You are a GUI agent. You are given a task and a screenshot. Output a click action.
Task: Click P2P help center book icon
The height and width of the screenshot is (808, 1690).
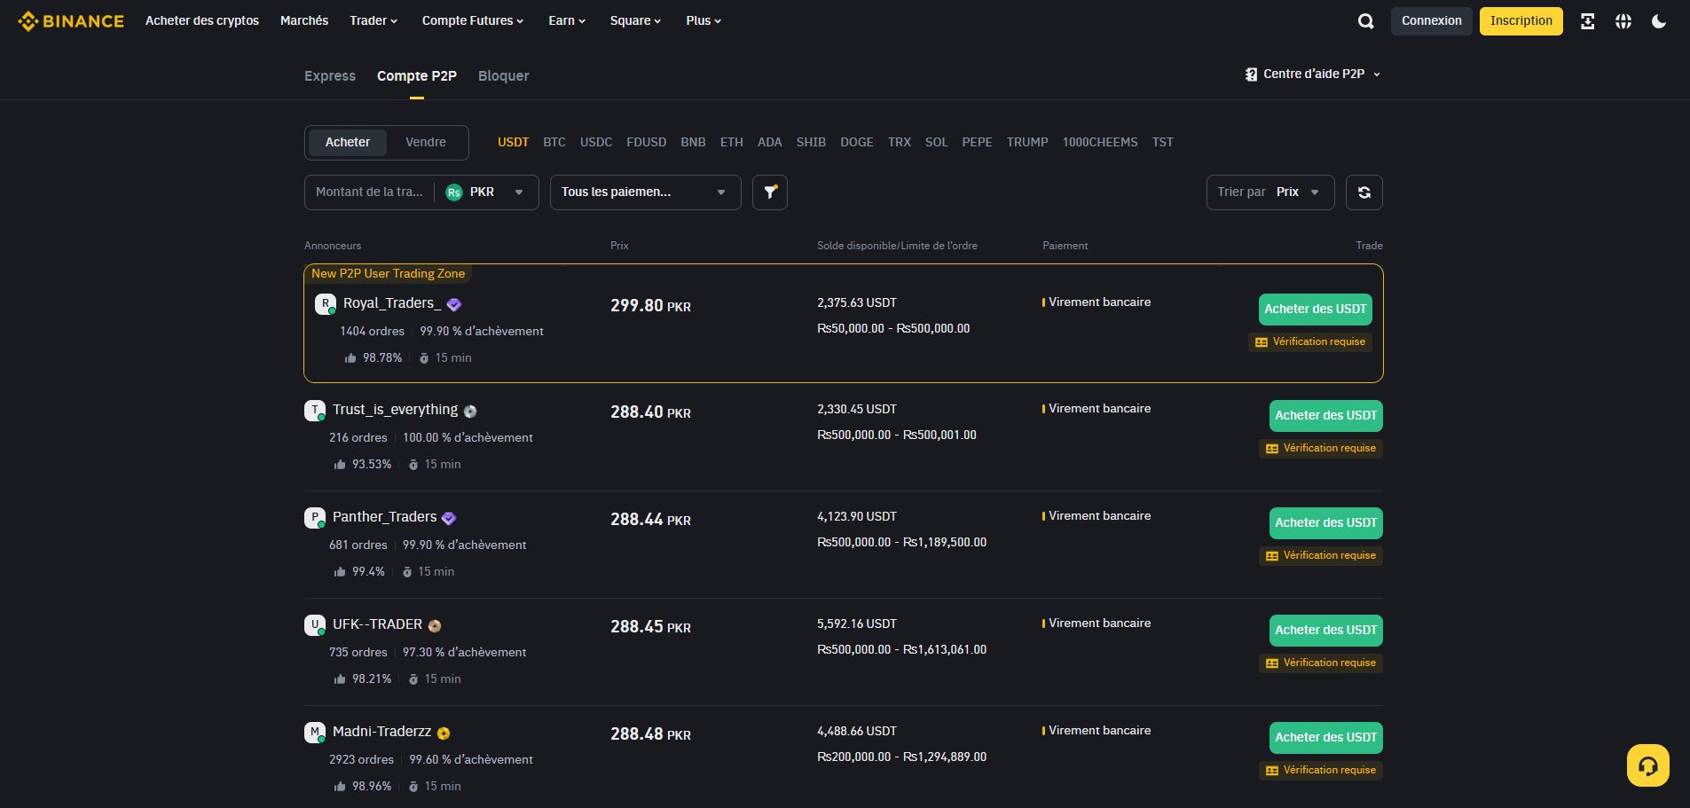[x=1251, y=75]
